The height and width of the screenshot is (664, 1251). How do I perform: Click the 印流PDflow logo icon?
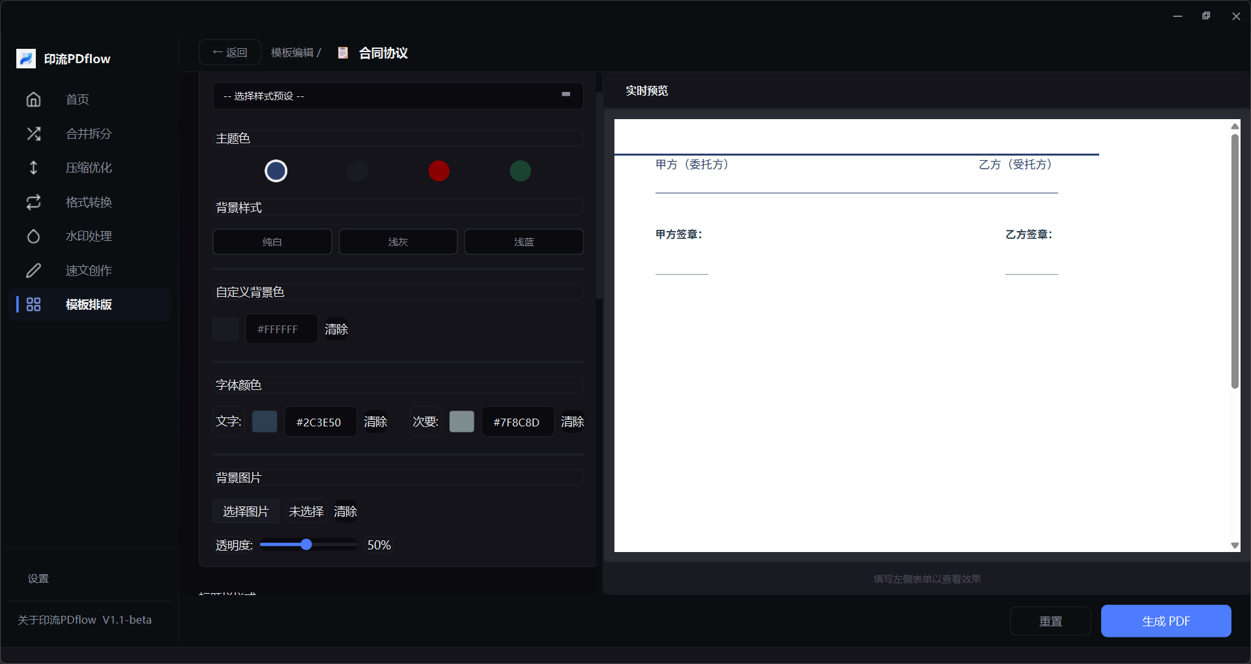point(26,59)
